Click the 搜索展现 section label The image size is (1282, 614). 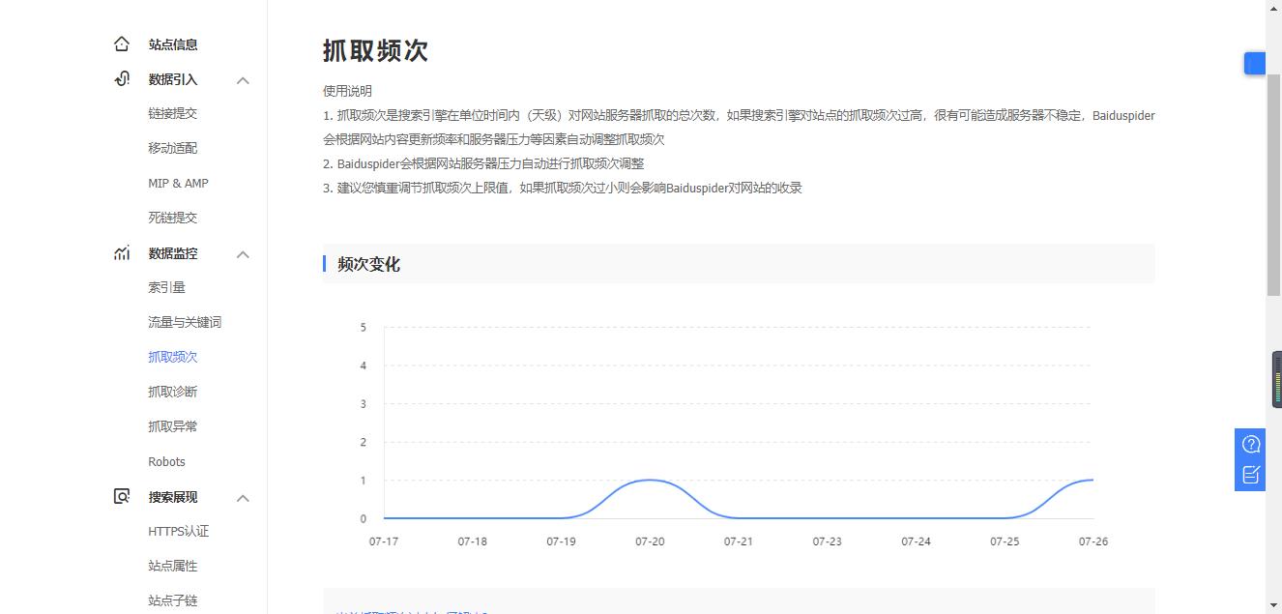pyautogui.click(x=173, y=497)
